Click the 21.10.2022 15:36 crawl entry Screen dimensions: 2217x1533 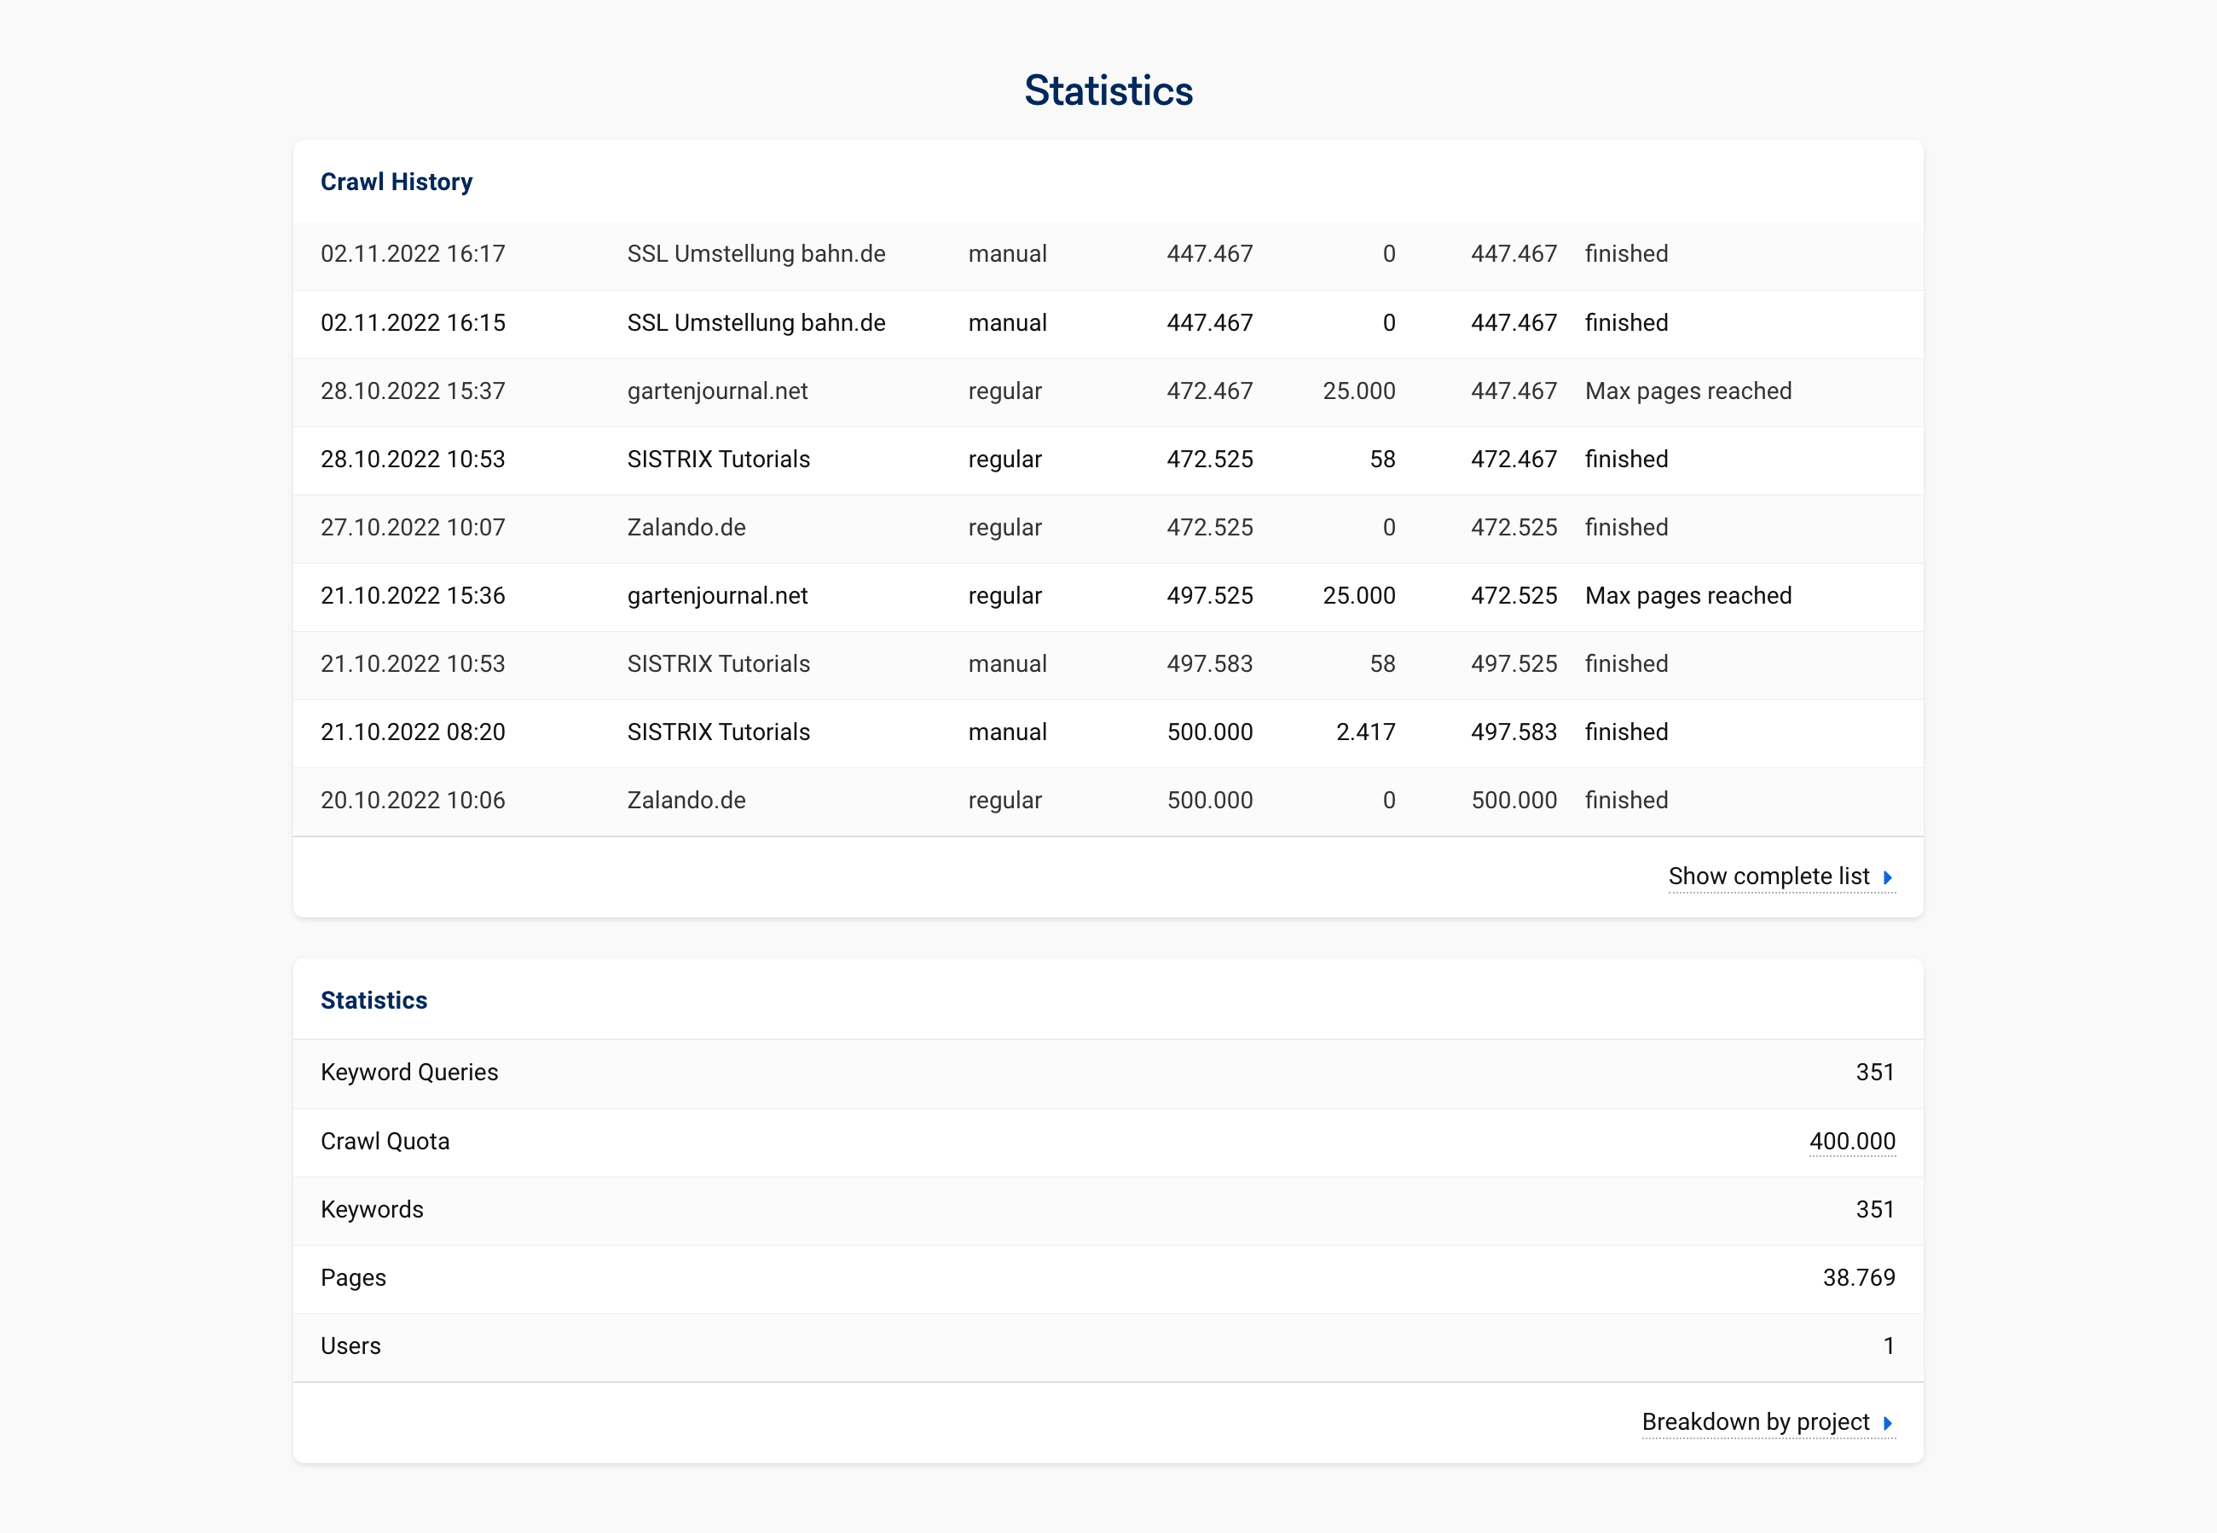coord(413,595)
